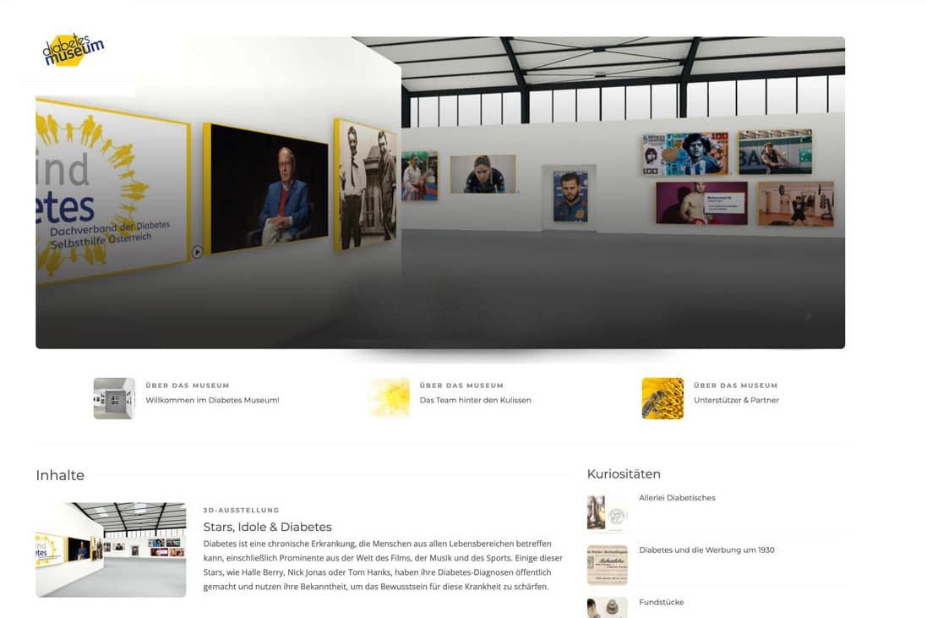Open the yellow splash thumbnail for Team hinter den Kulissen
Image resolution: width=927 pixels, height=618 pixels.
[389, 398]
